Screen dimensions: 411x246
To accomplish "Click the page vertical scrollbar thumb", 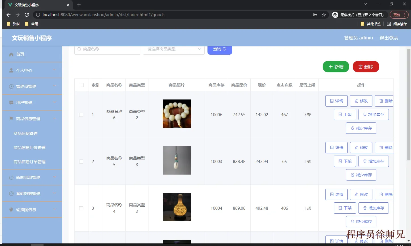I will 409,104.
